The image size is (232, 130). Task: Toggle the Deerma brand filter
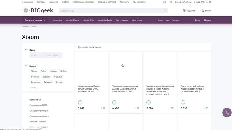(35, 77)
